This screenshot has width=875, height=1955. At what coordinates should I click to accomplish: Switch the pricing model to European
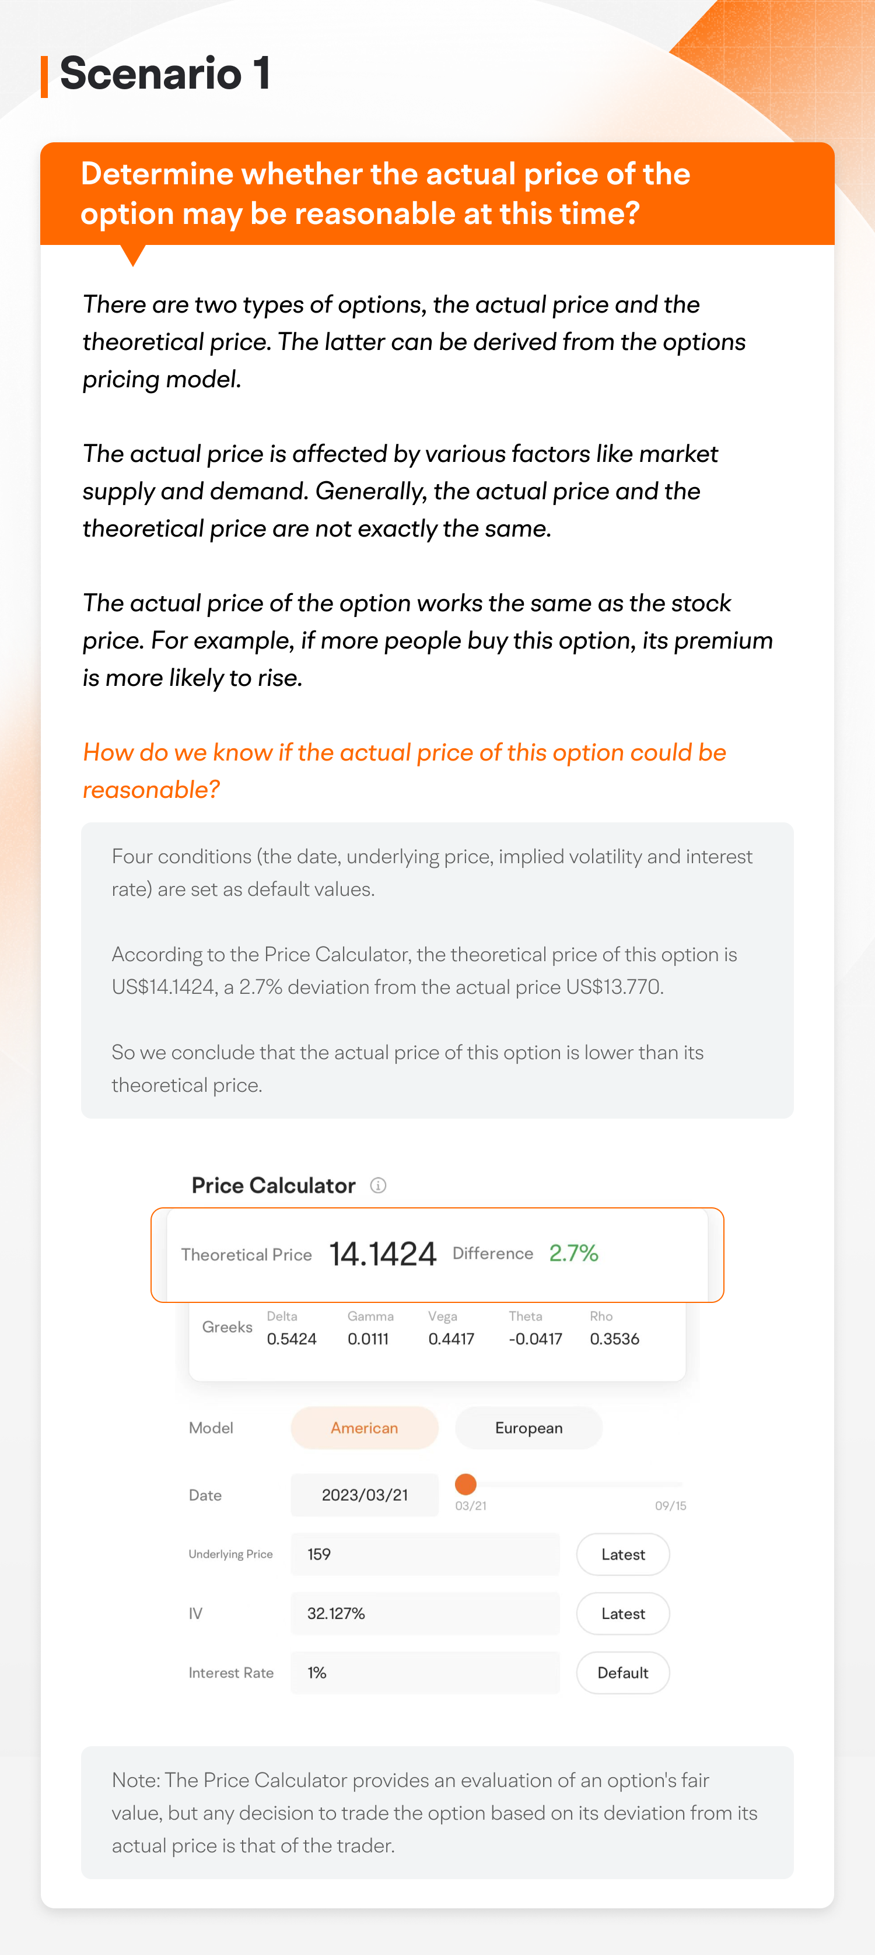[x=528, y=1428]
